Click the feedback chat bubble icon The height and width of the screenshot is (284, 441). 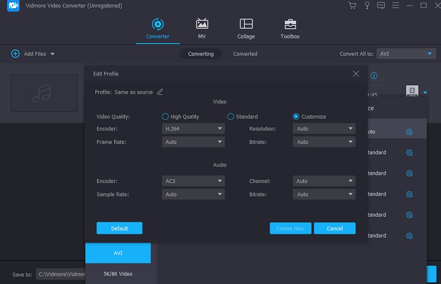pyautogui.click(x=380, y=6)
